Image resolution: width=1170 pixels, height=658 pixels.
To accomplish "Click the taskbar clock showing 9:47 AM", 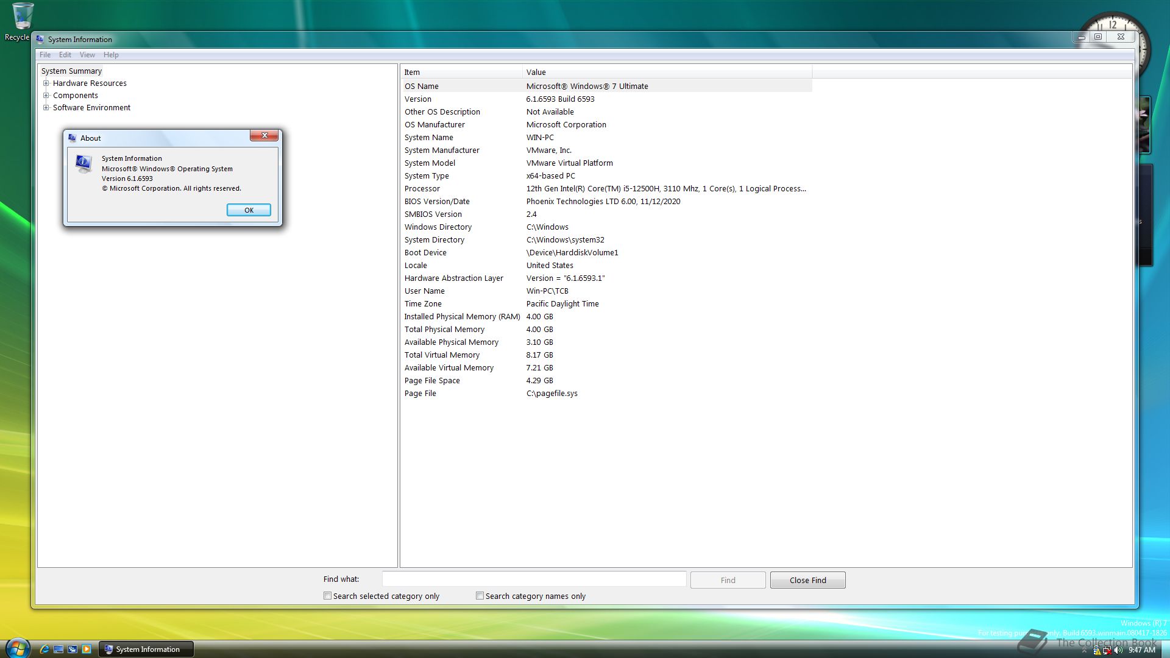I will click(x=1142, y=650).
